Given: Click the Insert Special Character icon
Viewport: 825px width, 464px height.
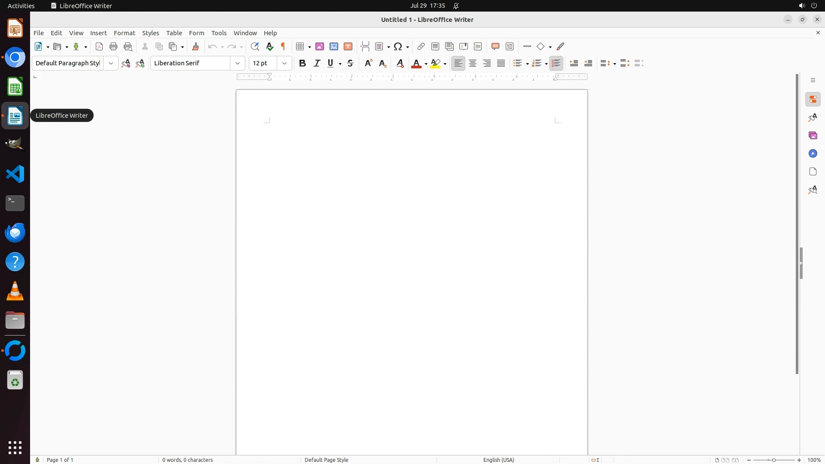Looking at the screenshot, I should (x=398, y=47).
